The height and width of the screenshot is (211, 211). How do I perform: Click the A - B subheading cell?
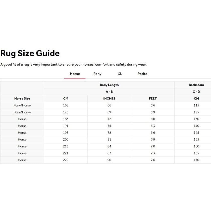[x=109, y=92]
